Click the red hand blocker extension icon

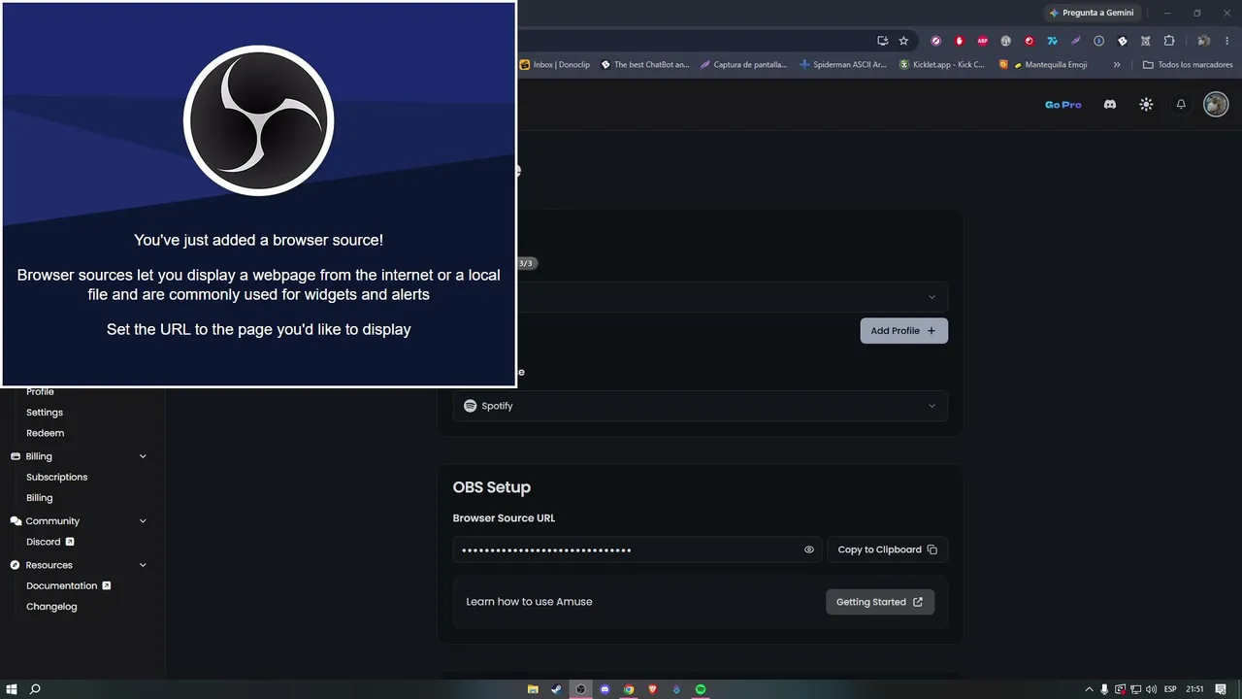coord(960,41)
